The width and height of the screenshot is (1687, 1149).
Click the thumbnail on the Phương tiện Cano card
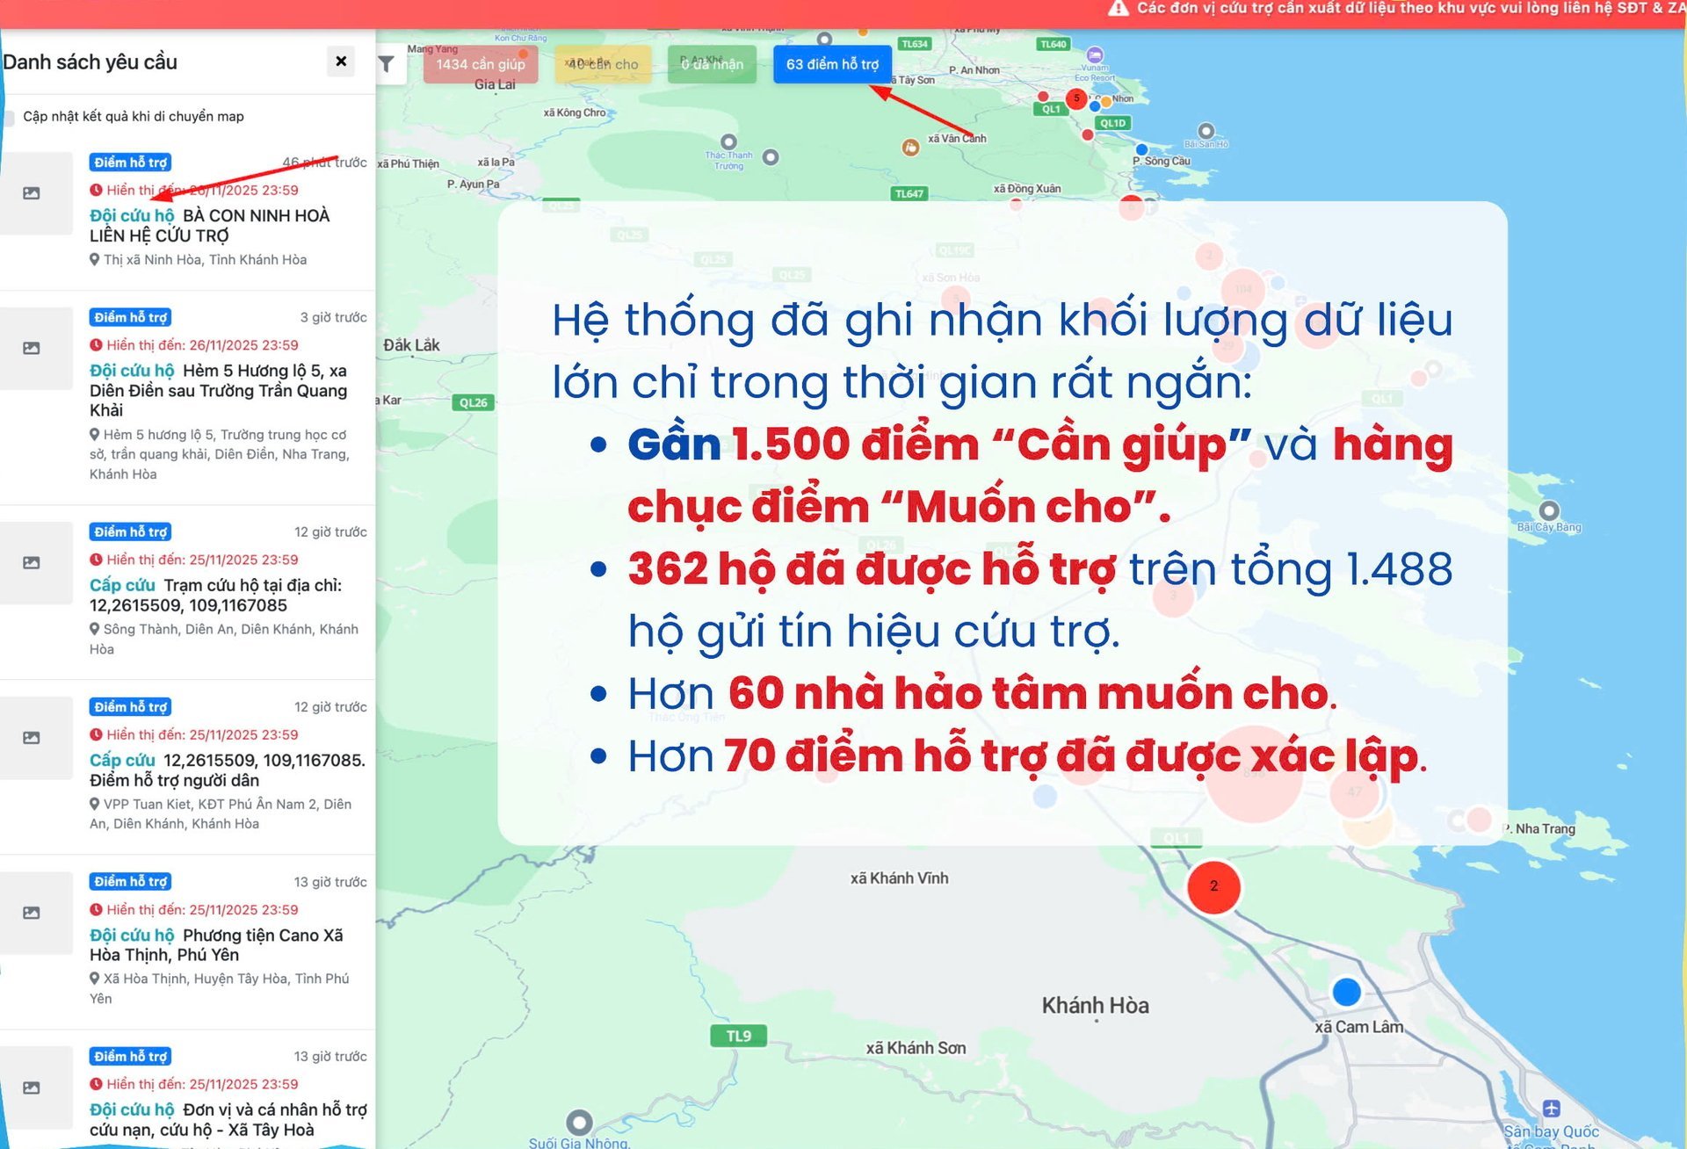click(x=33, y=912)
